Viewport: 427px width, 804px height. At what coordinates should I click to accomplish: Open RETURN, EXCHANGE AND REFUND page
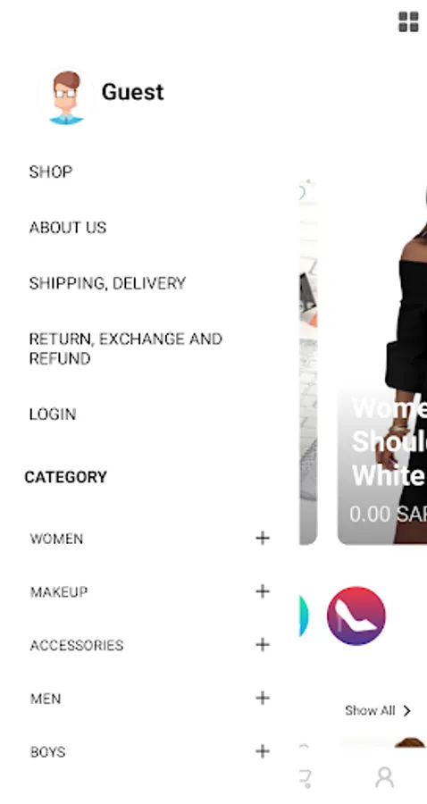[126, 348]
